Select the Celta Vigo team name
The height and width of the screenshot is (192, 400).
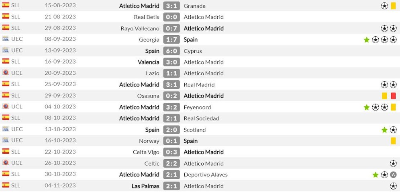(146, 152)
